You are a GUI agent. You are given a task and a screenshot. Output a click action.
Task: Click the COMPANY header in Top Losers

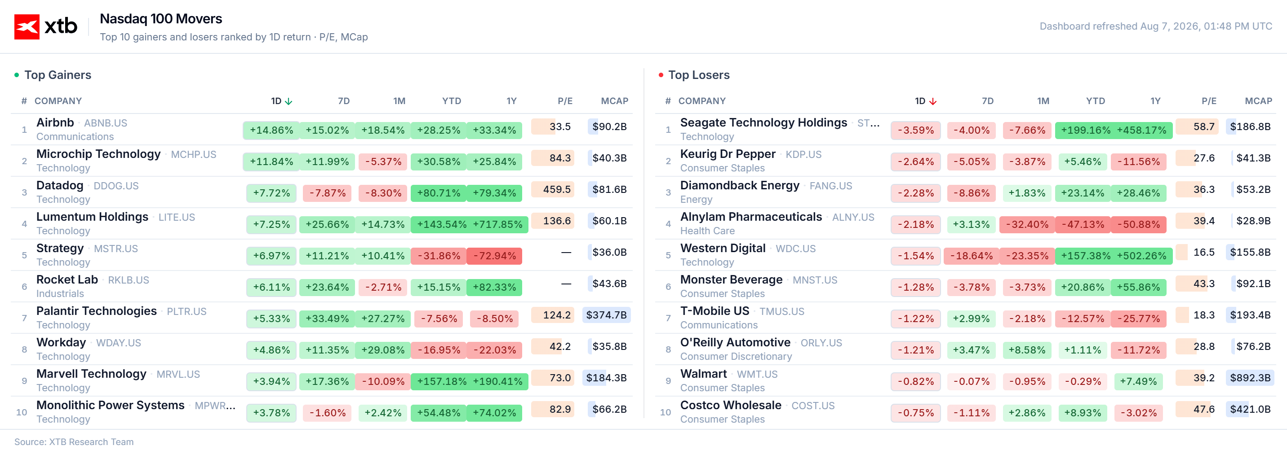(x=701, y=101)
